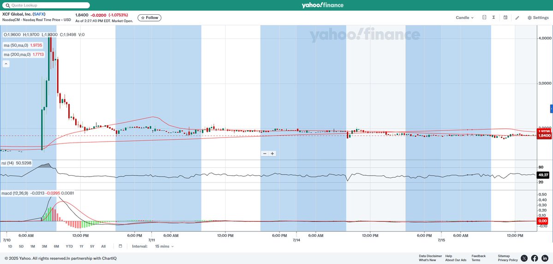Focus the Quote Lookup search field

(x=46, y=5)
